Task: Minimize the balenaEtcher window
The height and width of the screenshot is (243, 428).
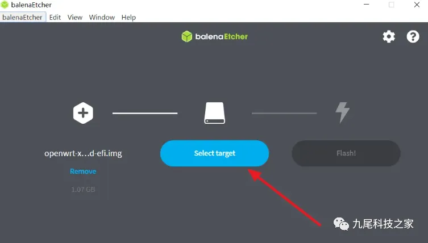Action: click(366, 5)
